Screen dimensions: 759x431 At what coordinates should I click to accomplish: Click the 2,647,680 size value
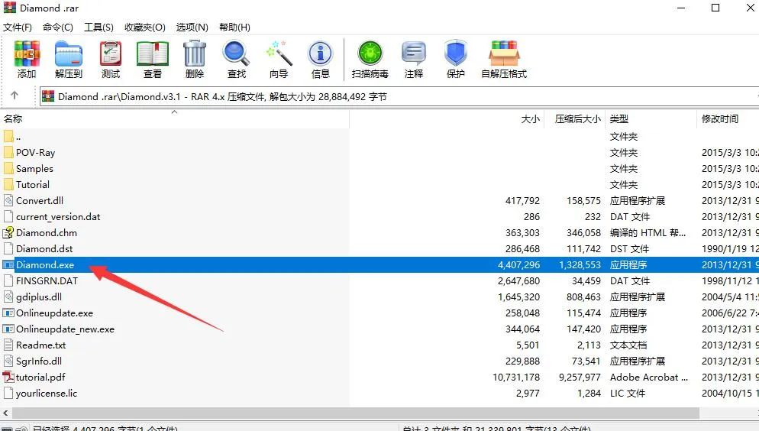coord(519,281)
